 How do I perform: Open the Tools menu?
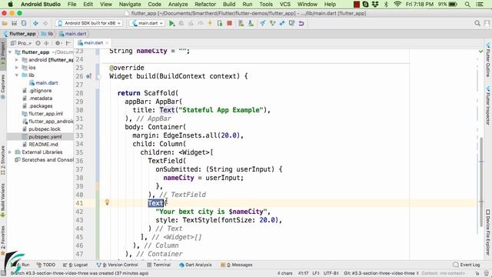pos(266,5)
